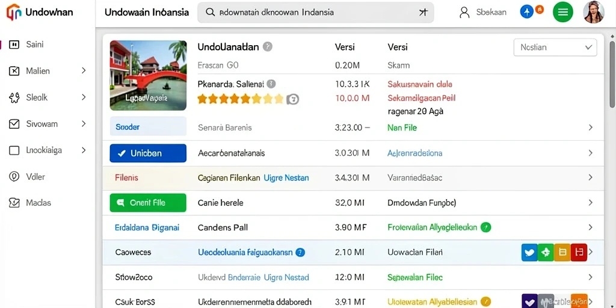Expand the Froterwaiian Allyadelleukin row chevron
The image size is (616, 308).
coord(590,227)
